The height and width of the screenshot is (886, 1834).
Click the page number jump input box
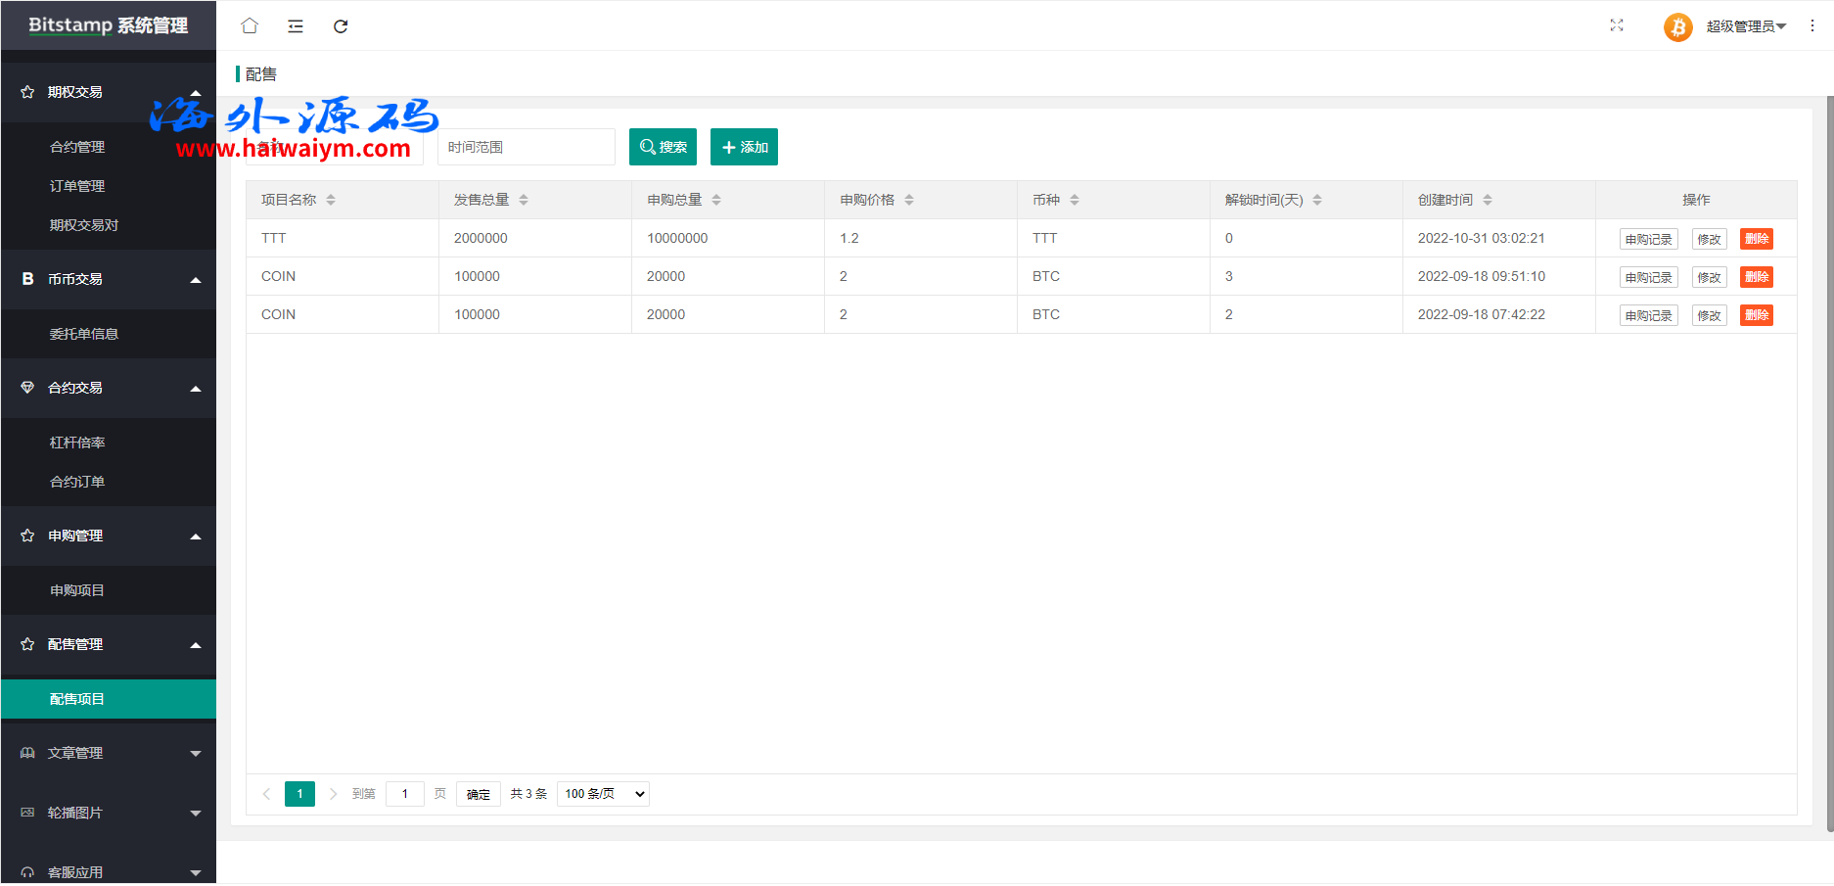point(404,794)
